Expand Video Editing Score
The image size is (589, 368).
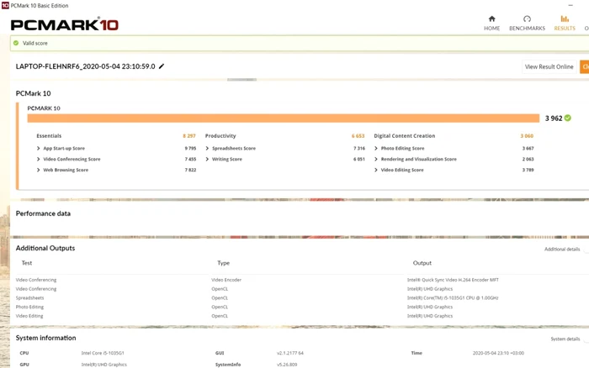tap(376, 170)
